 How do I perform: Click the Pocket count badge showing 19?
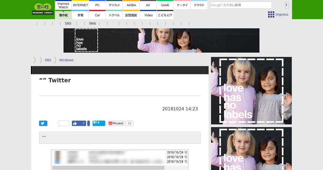(x=129, y=123)
